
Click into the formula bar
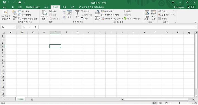tap(116, 27)
